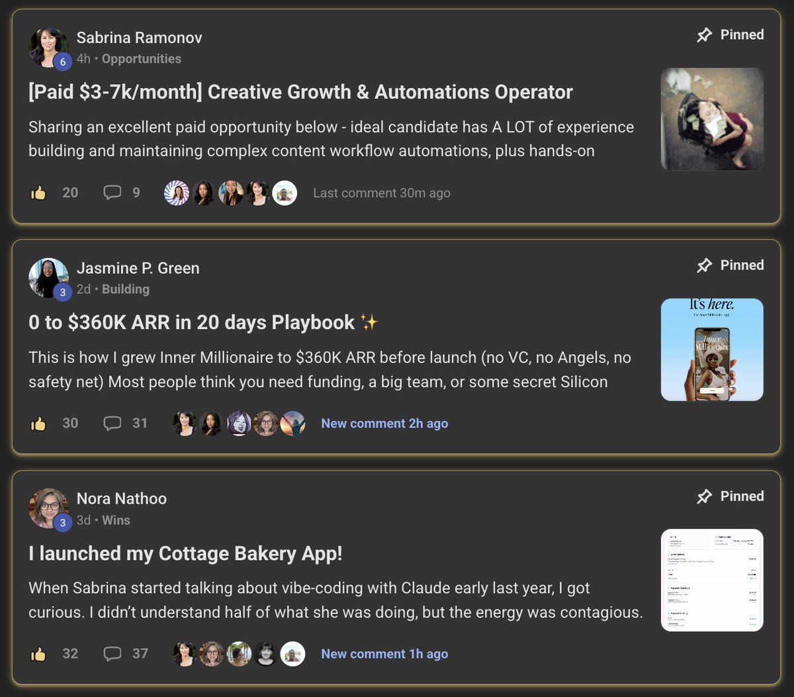Unpin the Creative Growth Operator post
794x697 pixels.
[x=703, y=34]
